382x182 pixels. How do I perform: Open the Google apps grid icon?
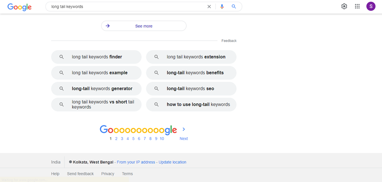357,6
